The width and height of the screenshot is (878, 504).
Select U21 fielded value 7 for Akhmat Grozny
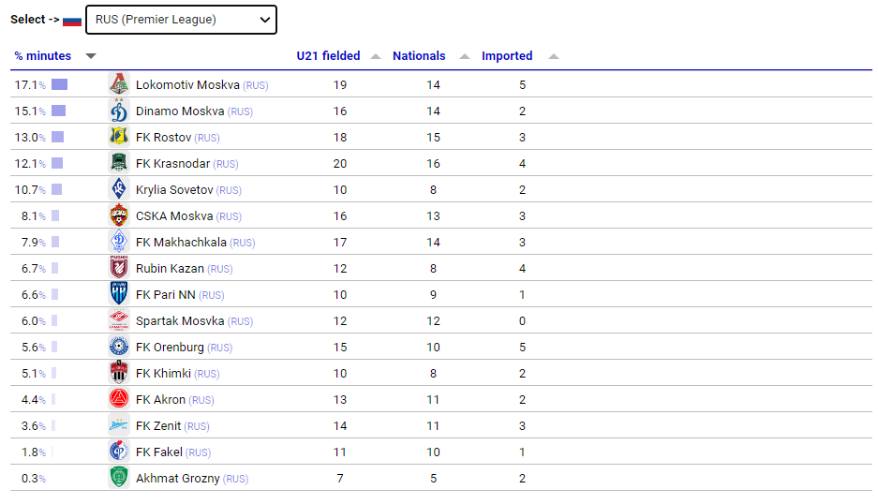[x=340, y=479]
